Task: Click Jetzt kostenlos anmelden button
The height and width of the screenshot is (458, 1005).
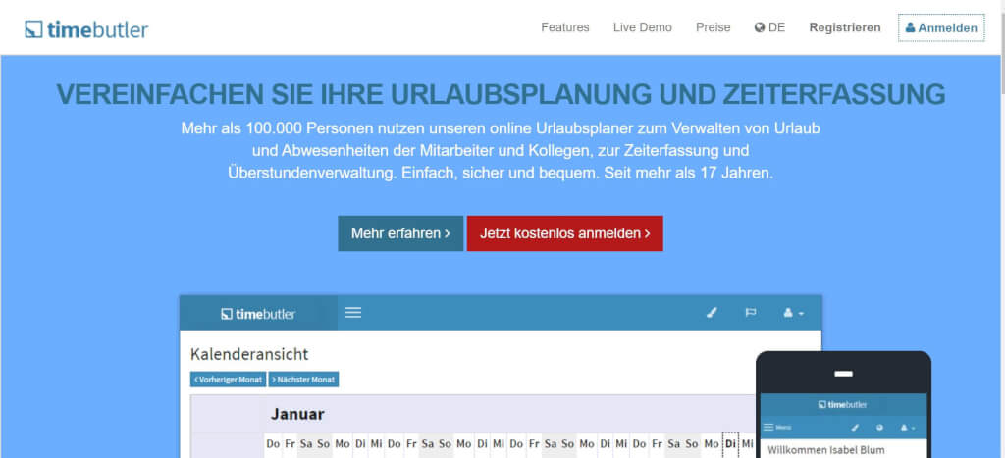Action: (x=564, y=233)
